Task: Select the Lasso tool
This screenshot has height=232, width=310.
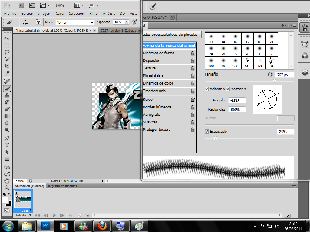Action: point(7,52)
